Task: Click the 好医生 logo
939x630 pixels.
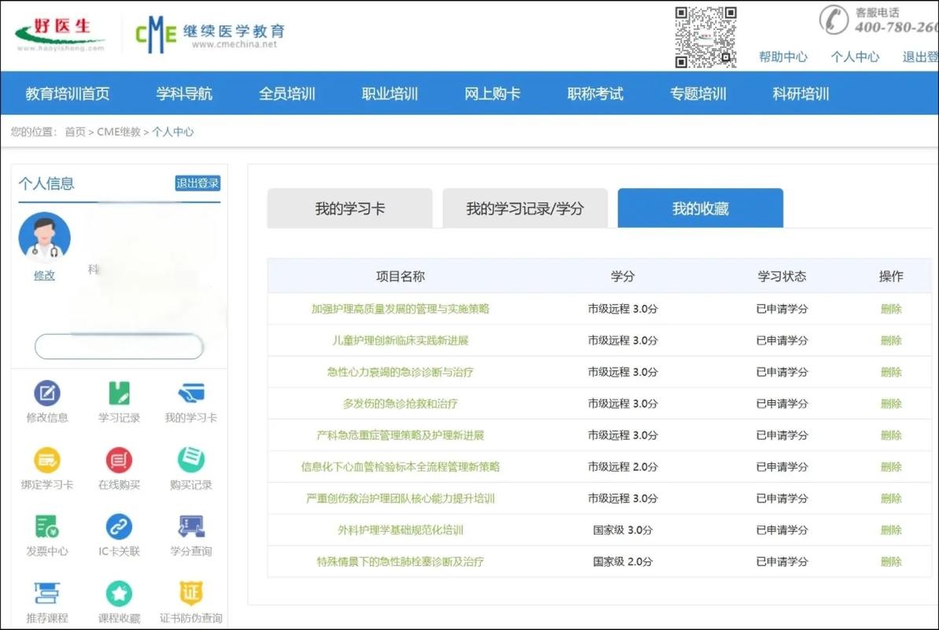Action: [x=60, y=35]
